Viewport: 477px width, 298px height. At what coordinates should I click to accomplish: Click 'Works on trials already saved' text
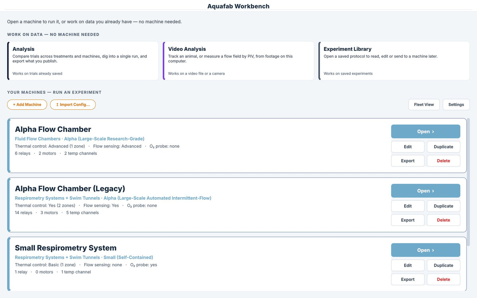37,74
